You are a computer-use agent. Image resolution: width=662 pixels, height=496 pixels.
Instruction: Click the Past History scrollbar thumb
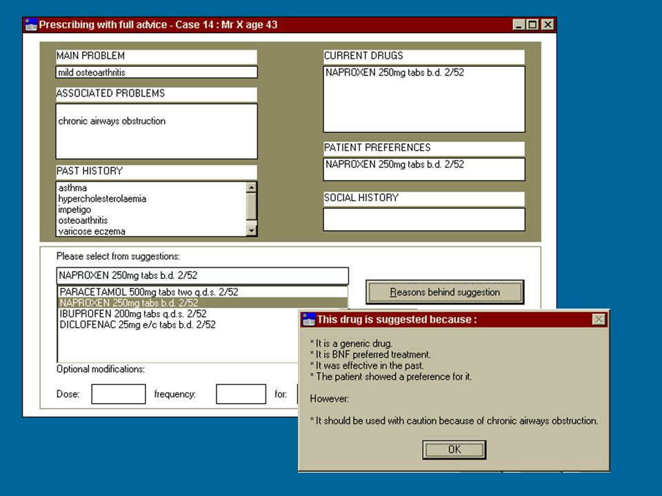251,206
